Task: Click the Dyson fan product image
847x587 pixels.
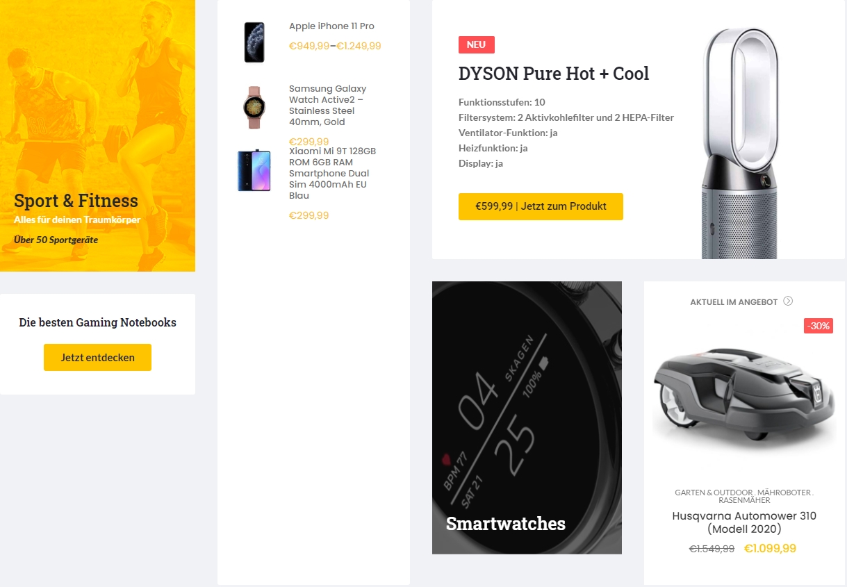Action: (x=741, y=143)
